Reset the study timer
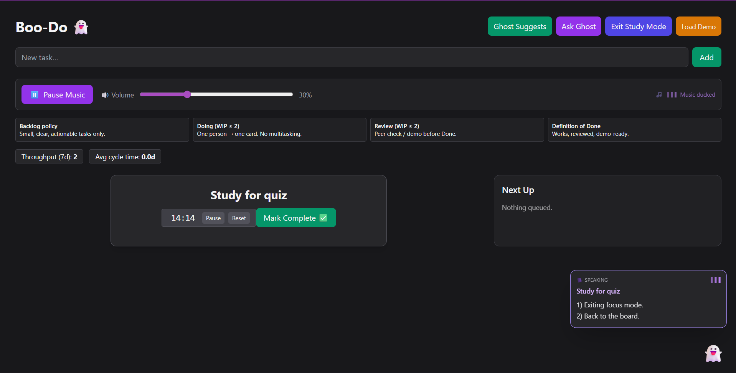 (x=239, y=218)
